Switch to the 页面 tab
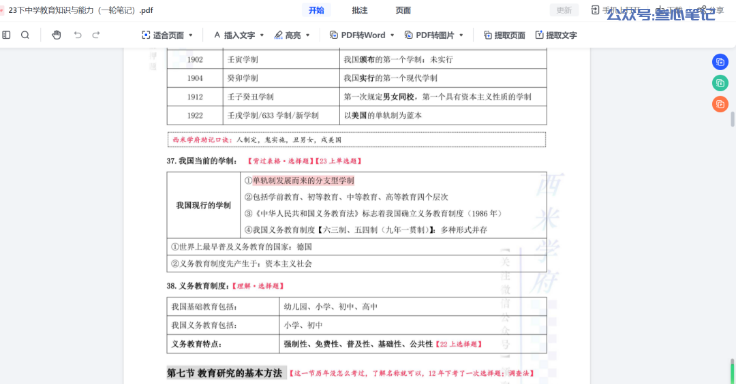 click(403, 10)
